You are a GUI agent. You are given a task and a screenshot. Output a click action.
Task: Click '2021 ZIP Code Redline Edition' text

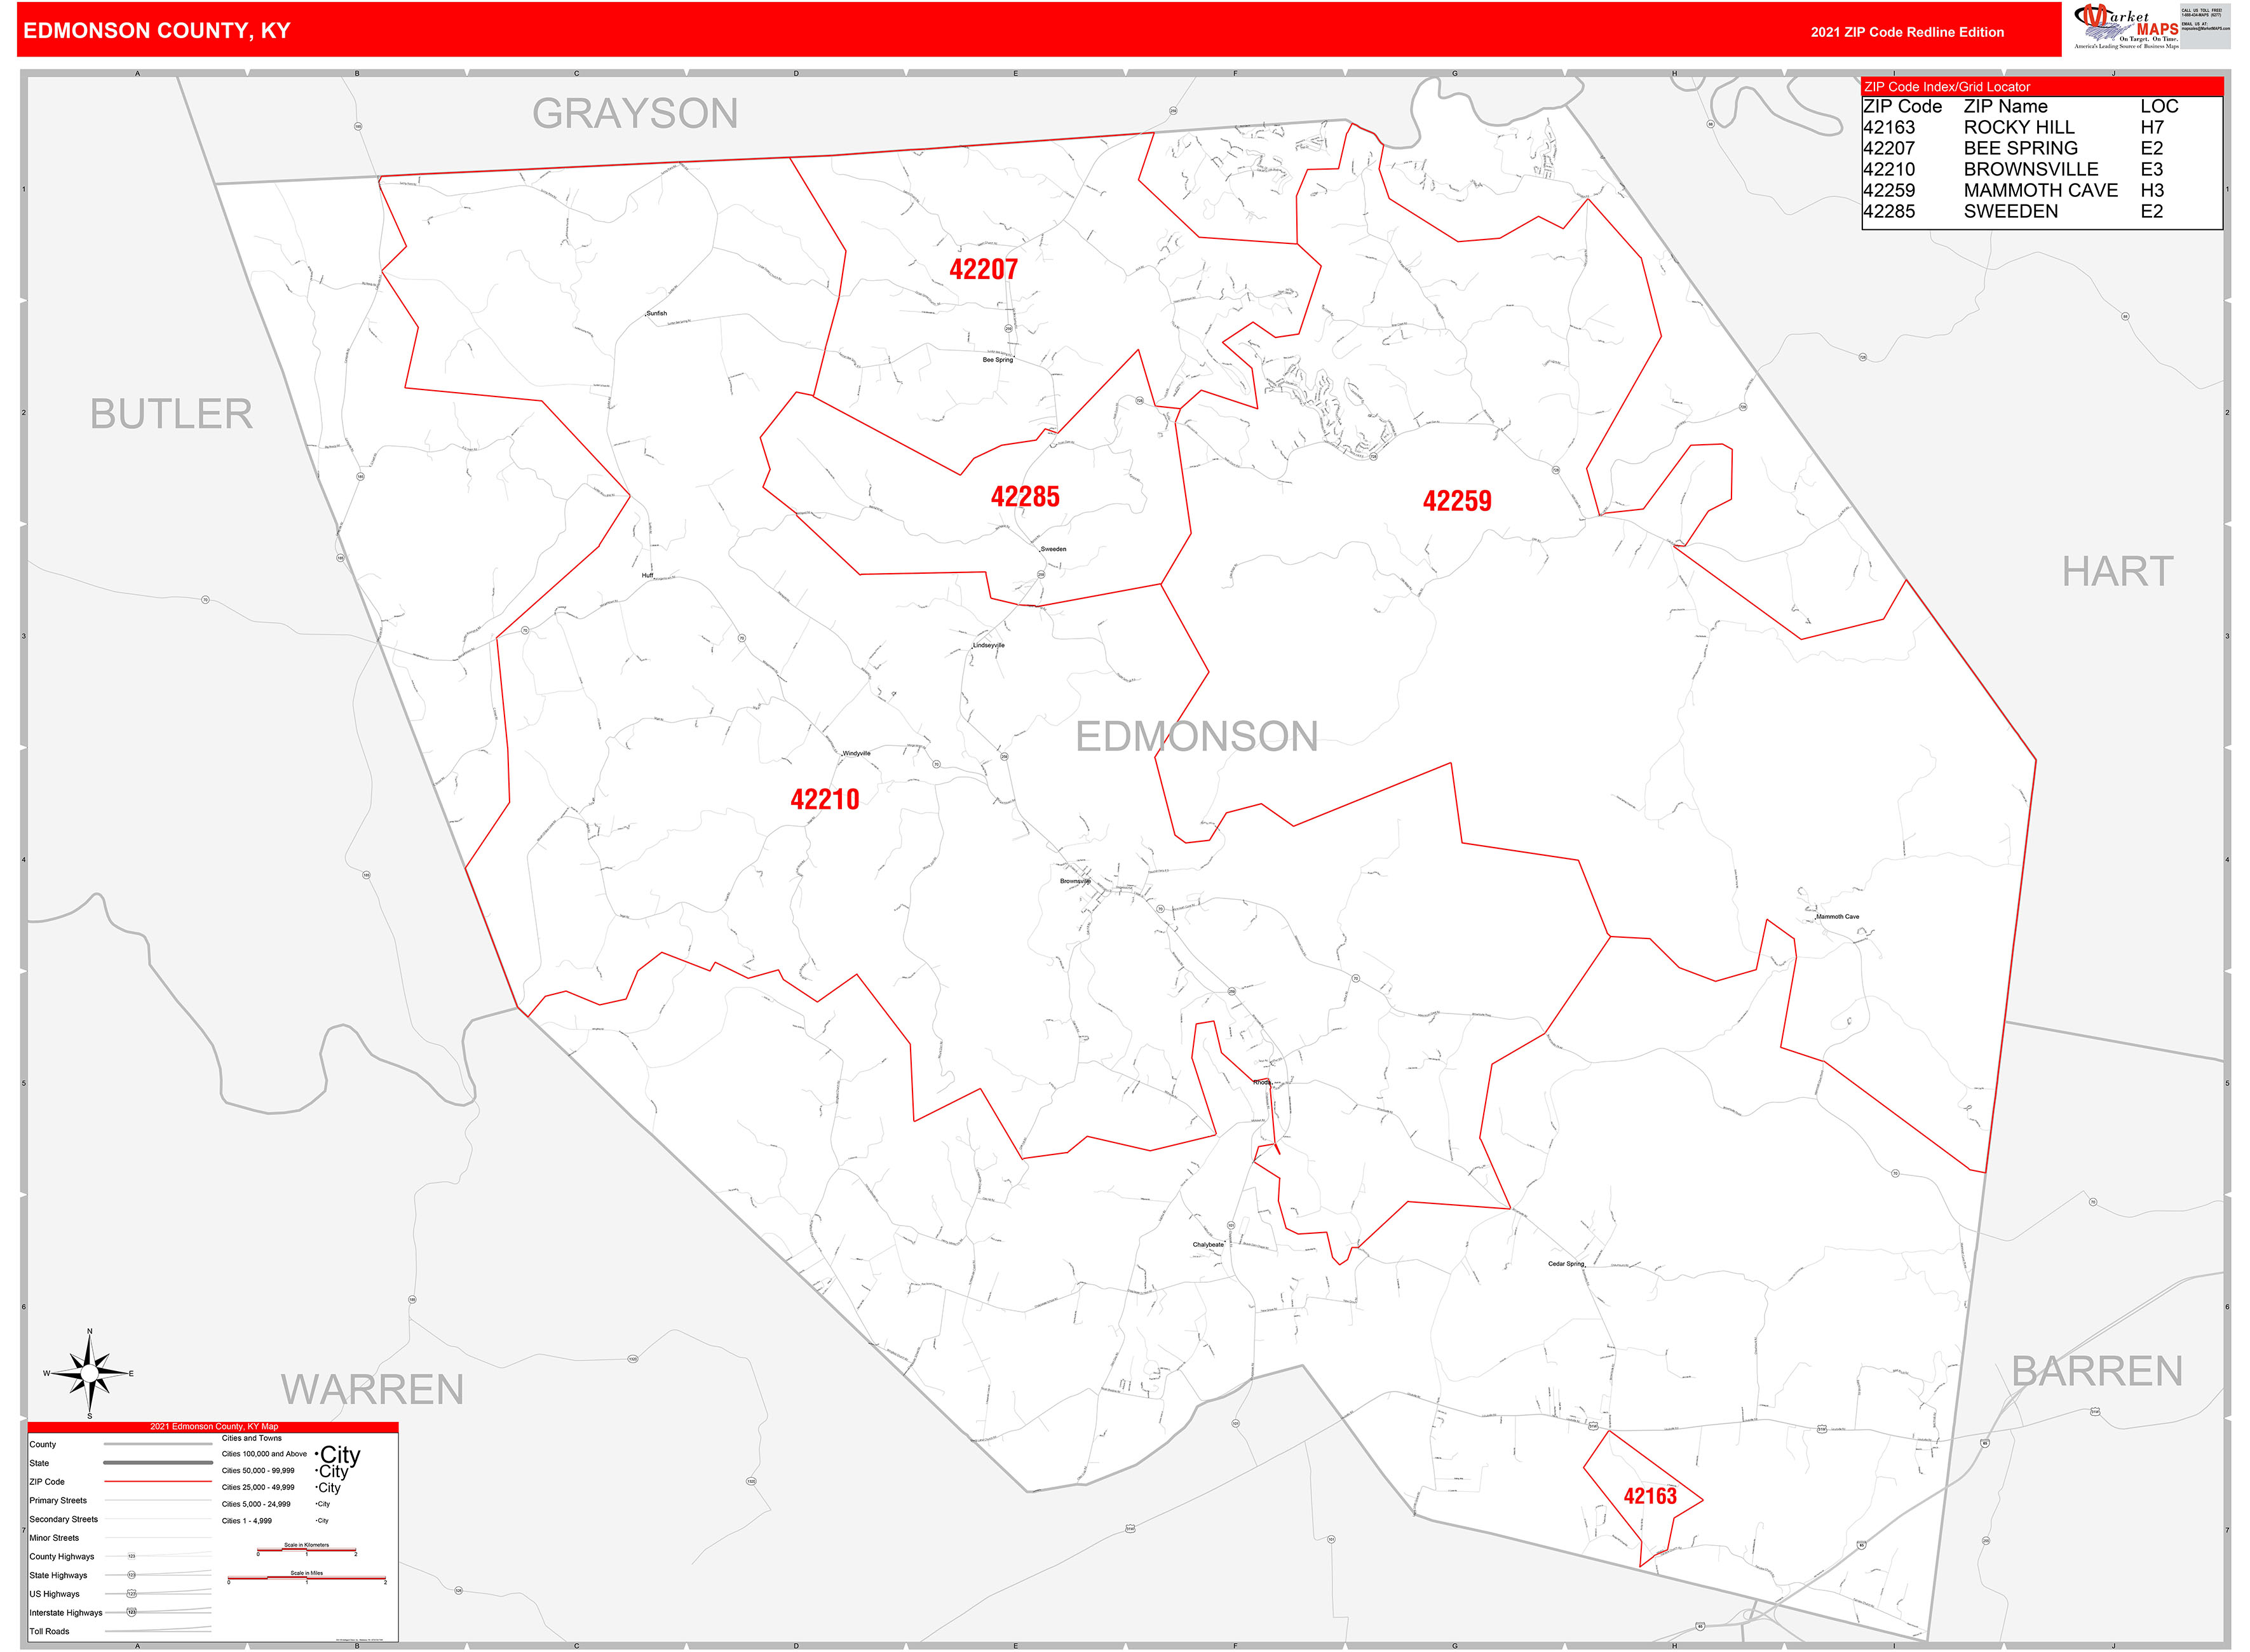[x=1907, y=32]
